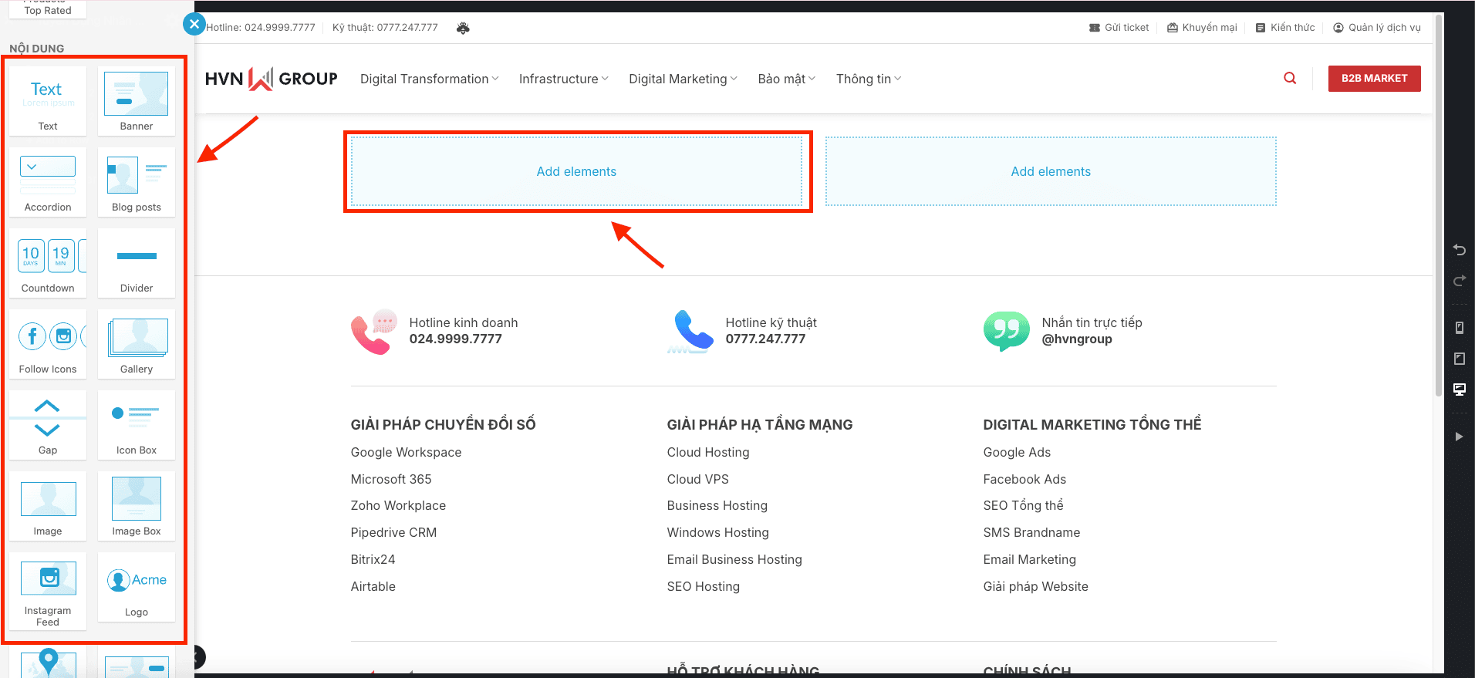Expand Digital Marketing menu
The image size is (1475, 678).
(x=683, y=79)
